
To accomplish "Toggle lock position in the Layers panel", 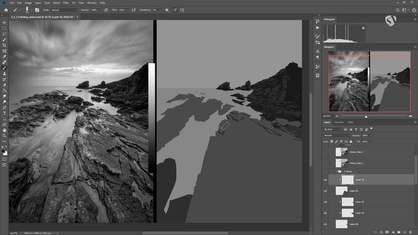I will click(x=341, y=142).
